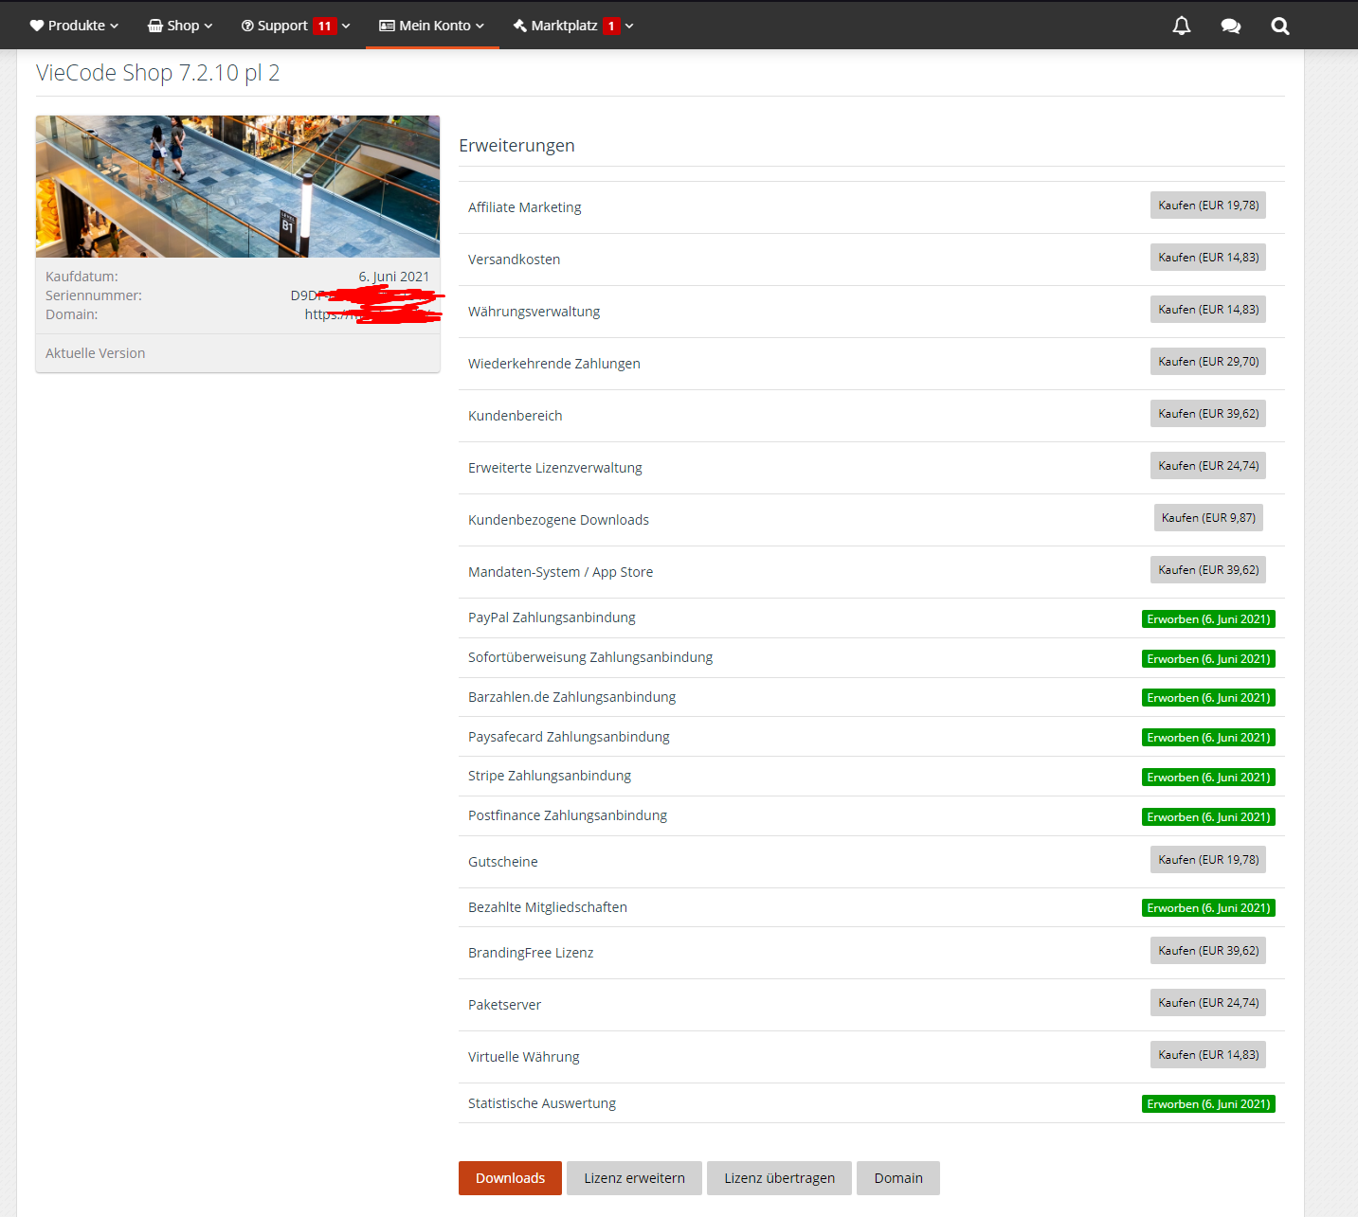
Task: Expand the Produkte dropdown menu
Action: coord(115,26)
